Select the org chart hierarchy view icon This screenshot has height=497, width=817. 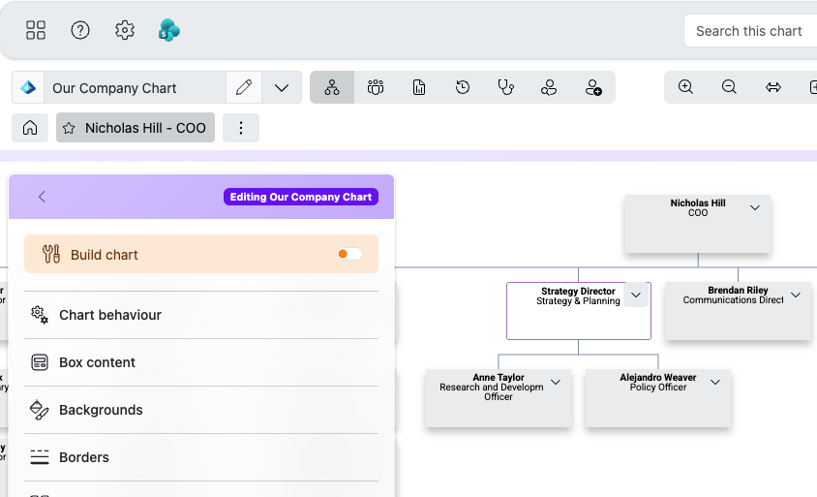click(x=332, y=87)
